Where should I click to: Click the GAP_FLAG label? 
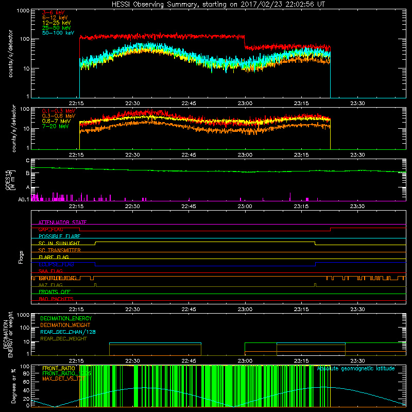coord(50,229)
